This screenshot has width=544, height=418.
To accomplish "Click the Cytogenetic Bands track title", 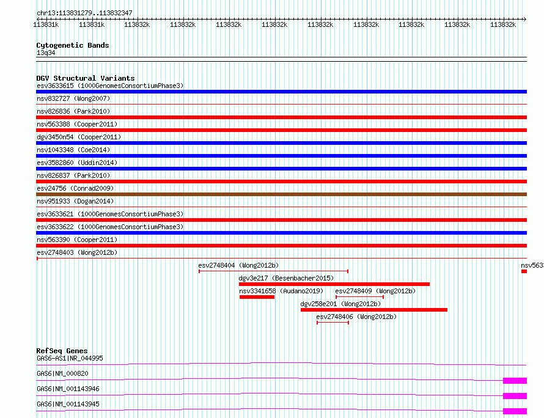I will pos(73,45).
